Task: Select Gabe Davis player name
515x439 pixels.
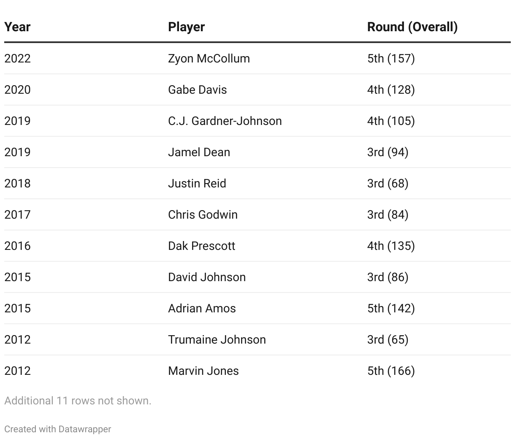Action: pos(197,89)
